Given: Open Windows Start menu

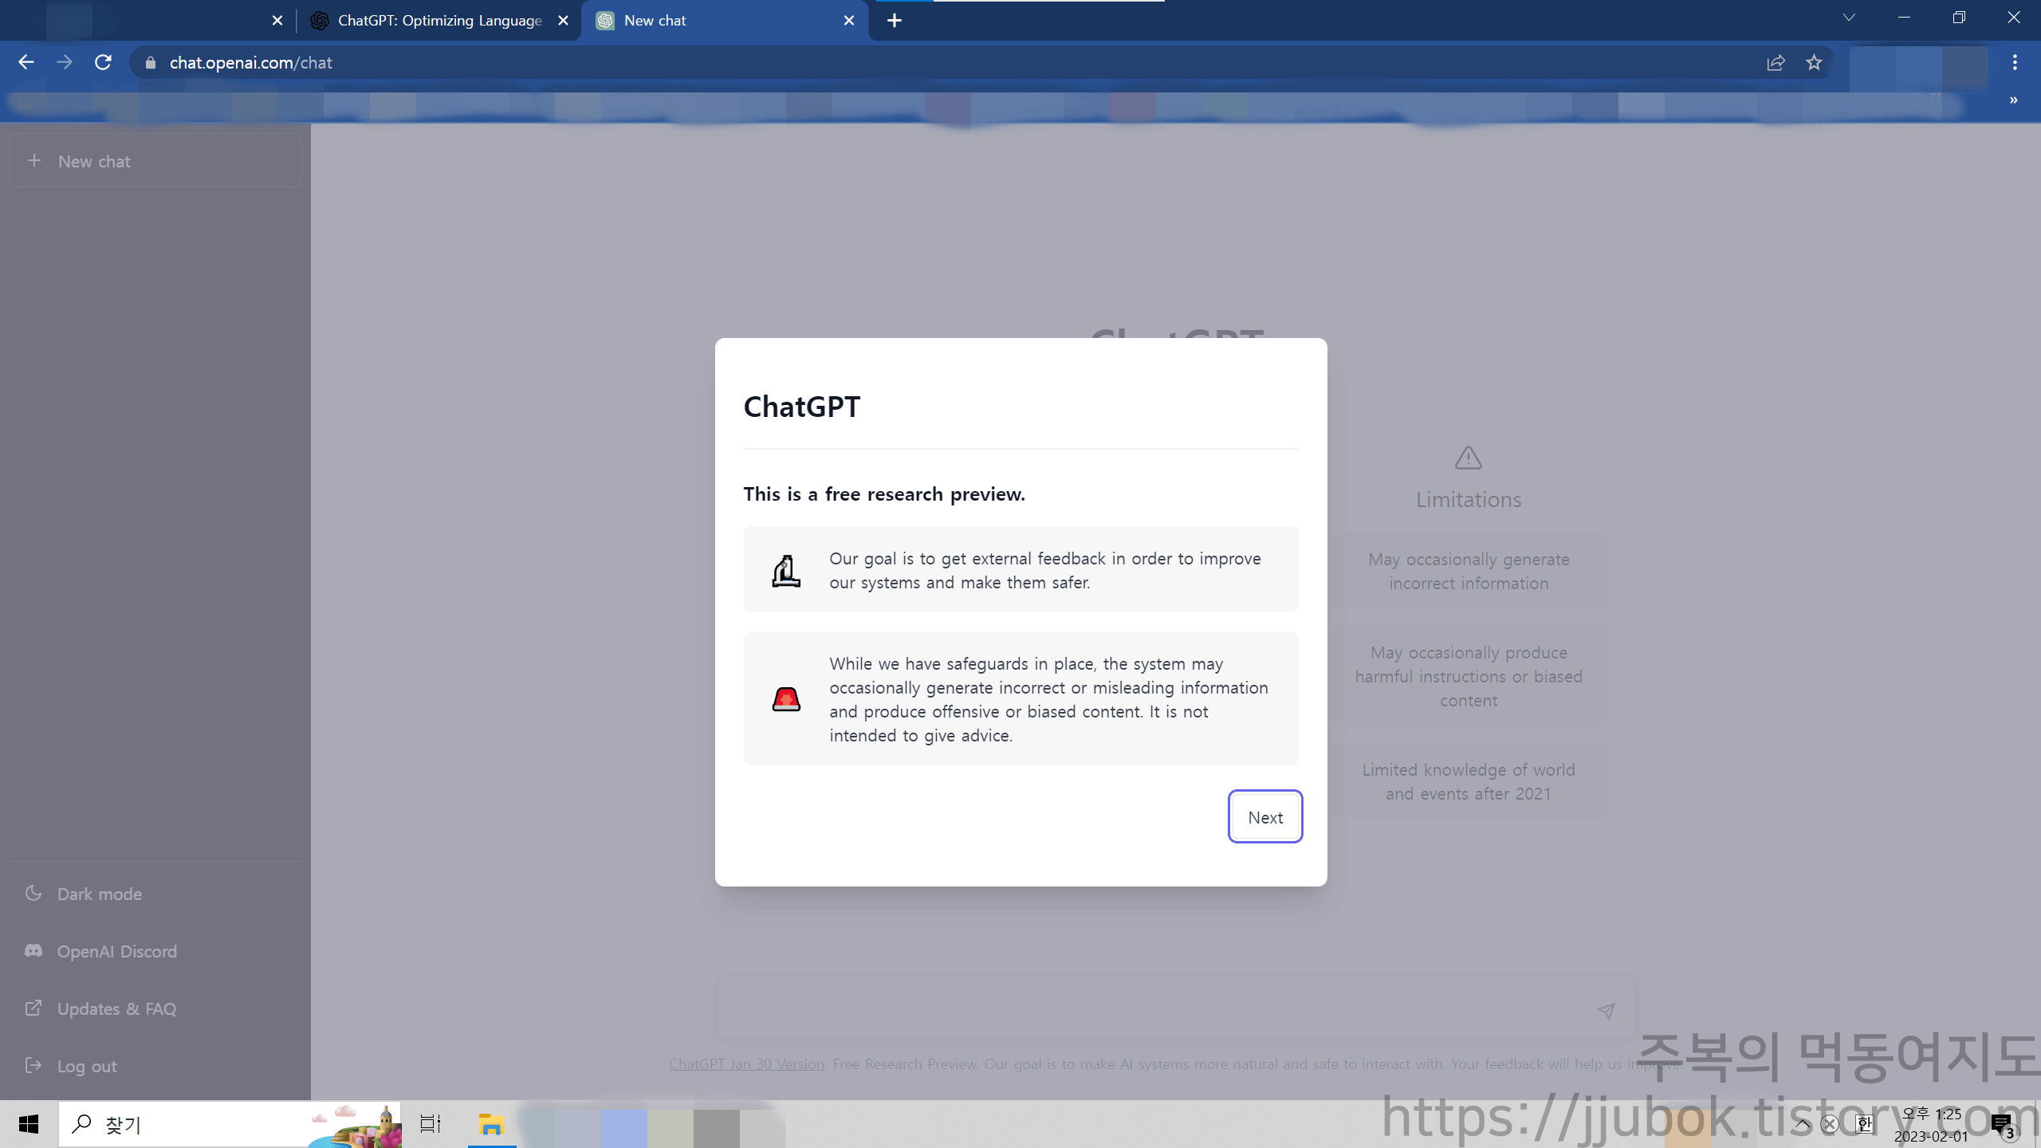Looking at the screenshot, I should click(29, 1124).
